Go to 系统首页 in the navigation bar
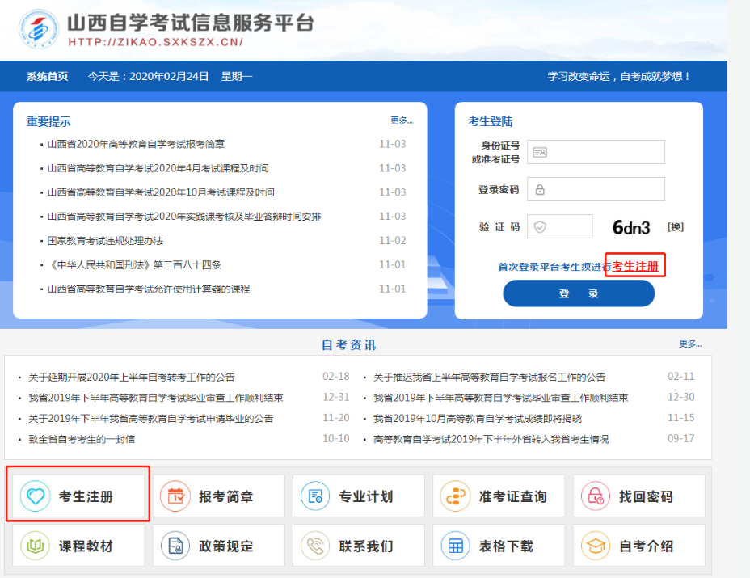 47,76
